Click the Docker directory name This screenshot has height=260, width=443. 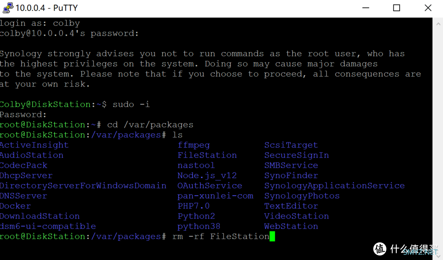point(15,206)
